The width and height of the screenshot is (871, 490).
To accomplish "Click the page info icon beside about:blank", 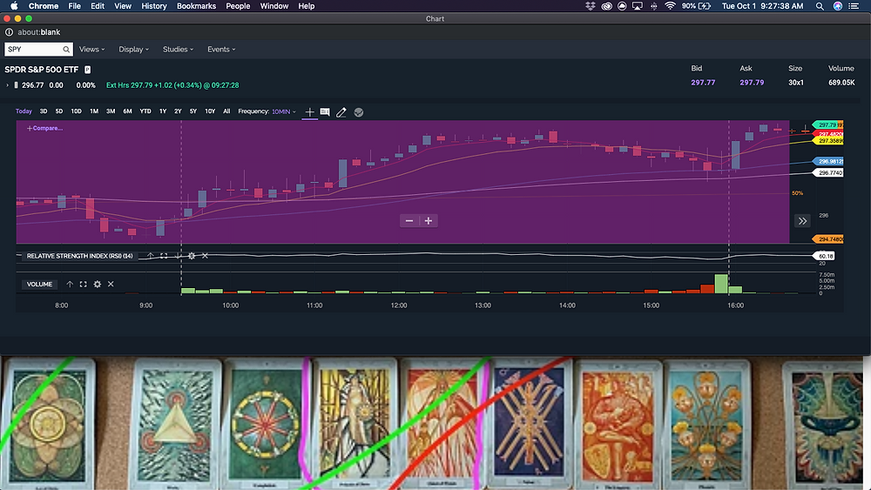I will coord(9,32).
